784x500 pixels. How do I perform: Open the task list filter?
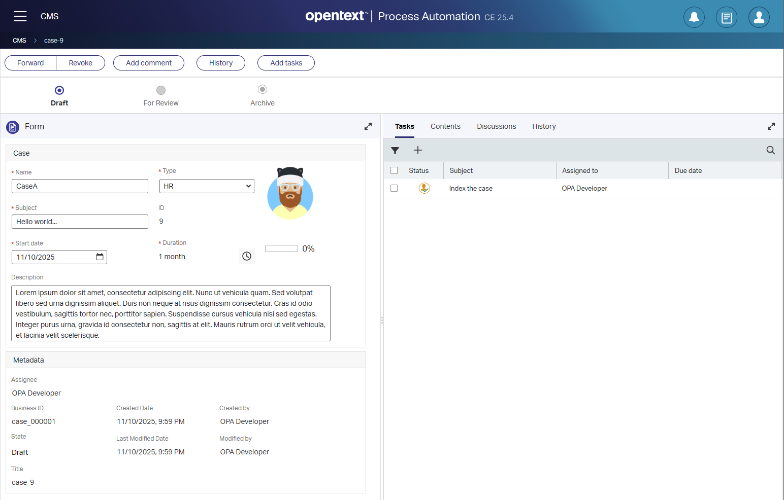[x=395, y=151]
